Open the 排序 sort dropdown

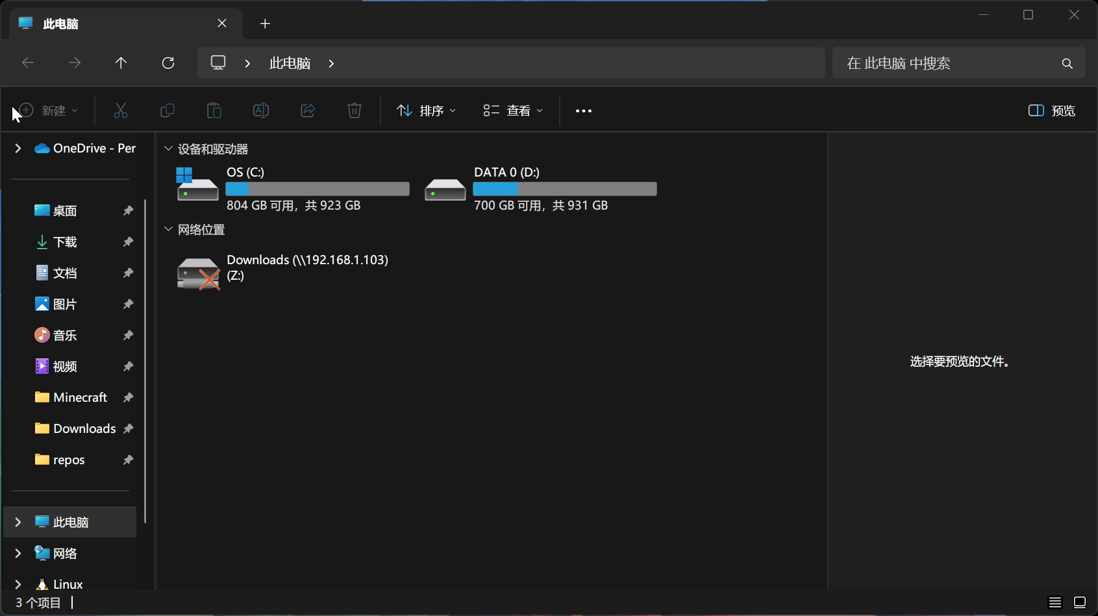click(x=425, y=110)
